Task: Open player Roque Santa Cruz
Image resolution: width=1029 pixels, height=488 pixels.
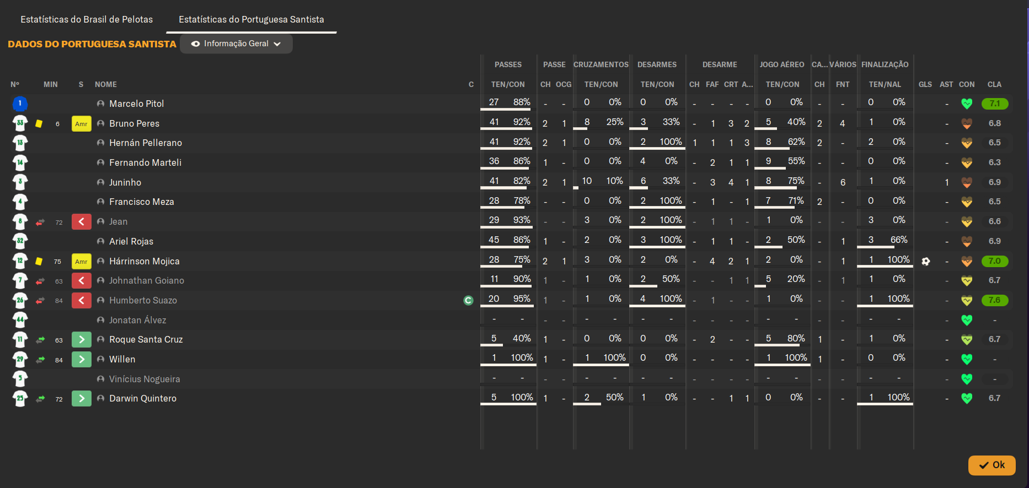Action: click(146, 340)
